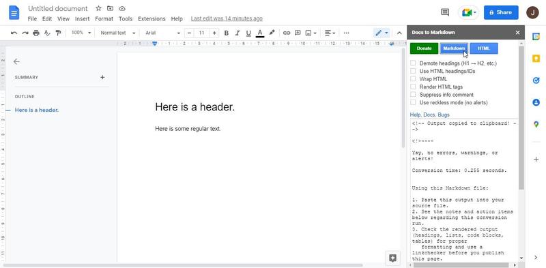The height and width of the screenshot is (268, 546).
Task: Increase font size
Action: click(214, 33)
